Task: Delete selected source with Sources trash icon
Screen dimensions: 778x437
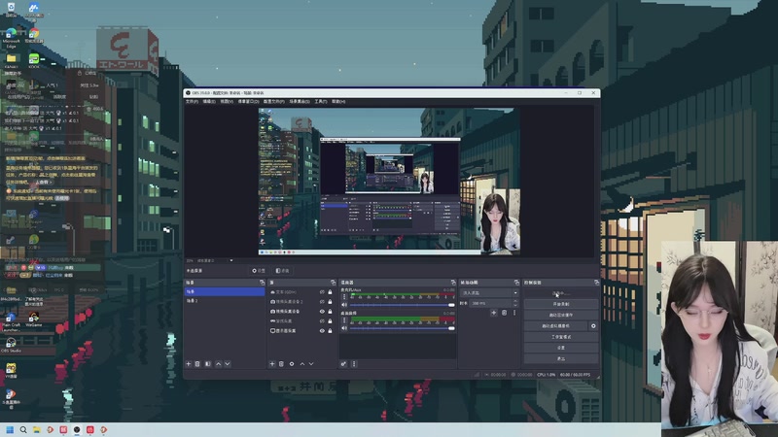Action: [x=281, y=363]
